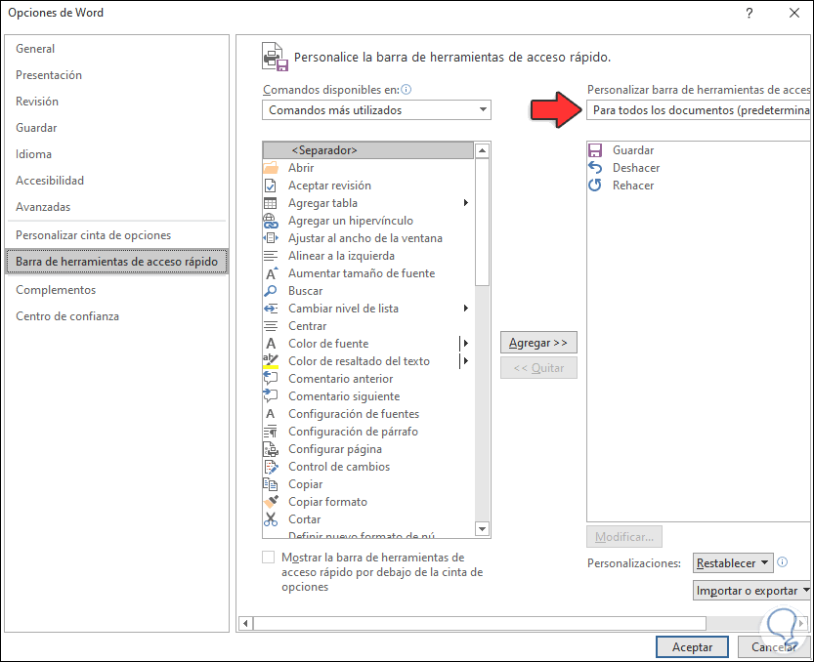814x662 pixels.
Task: Click the Agregar >> button
Action: (538, 343)
